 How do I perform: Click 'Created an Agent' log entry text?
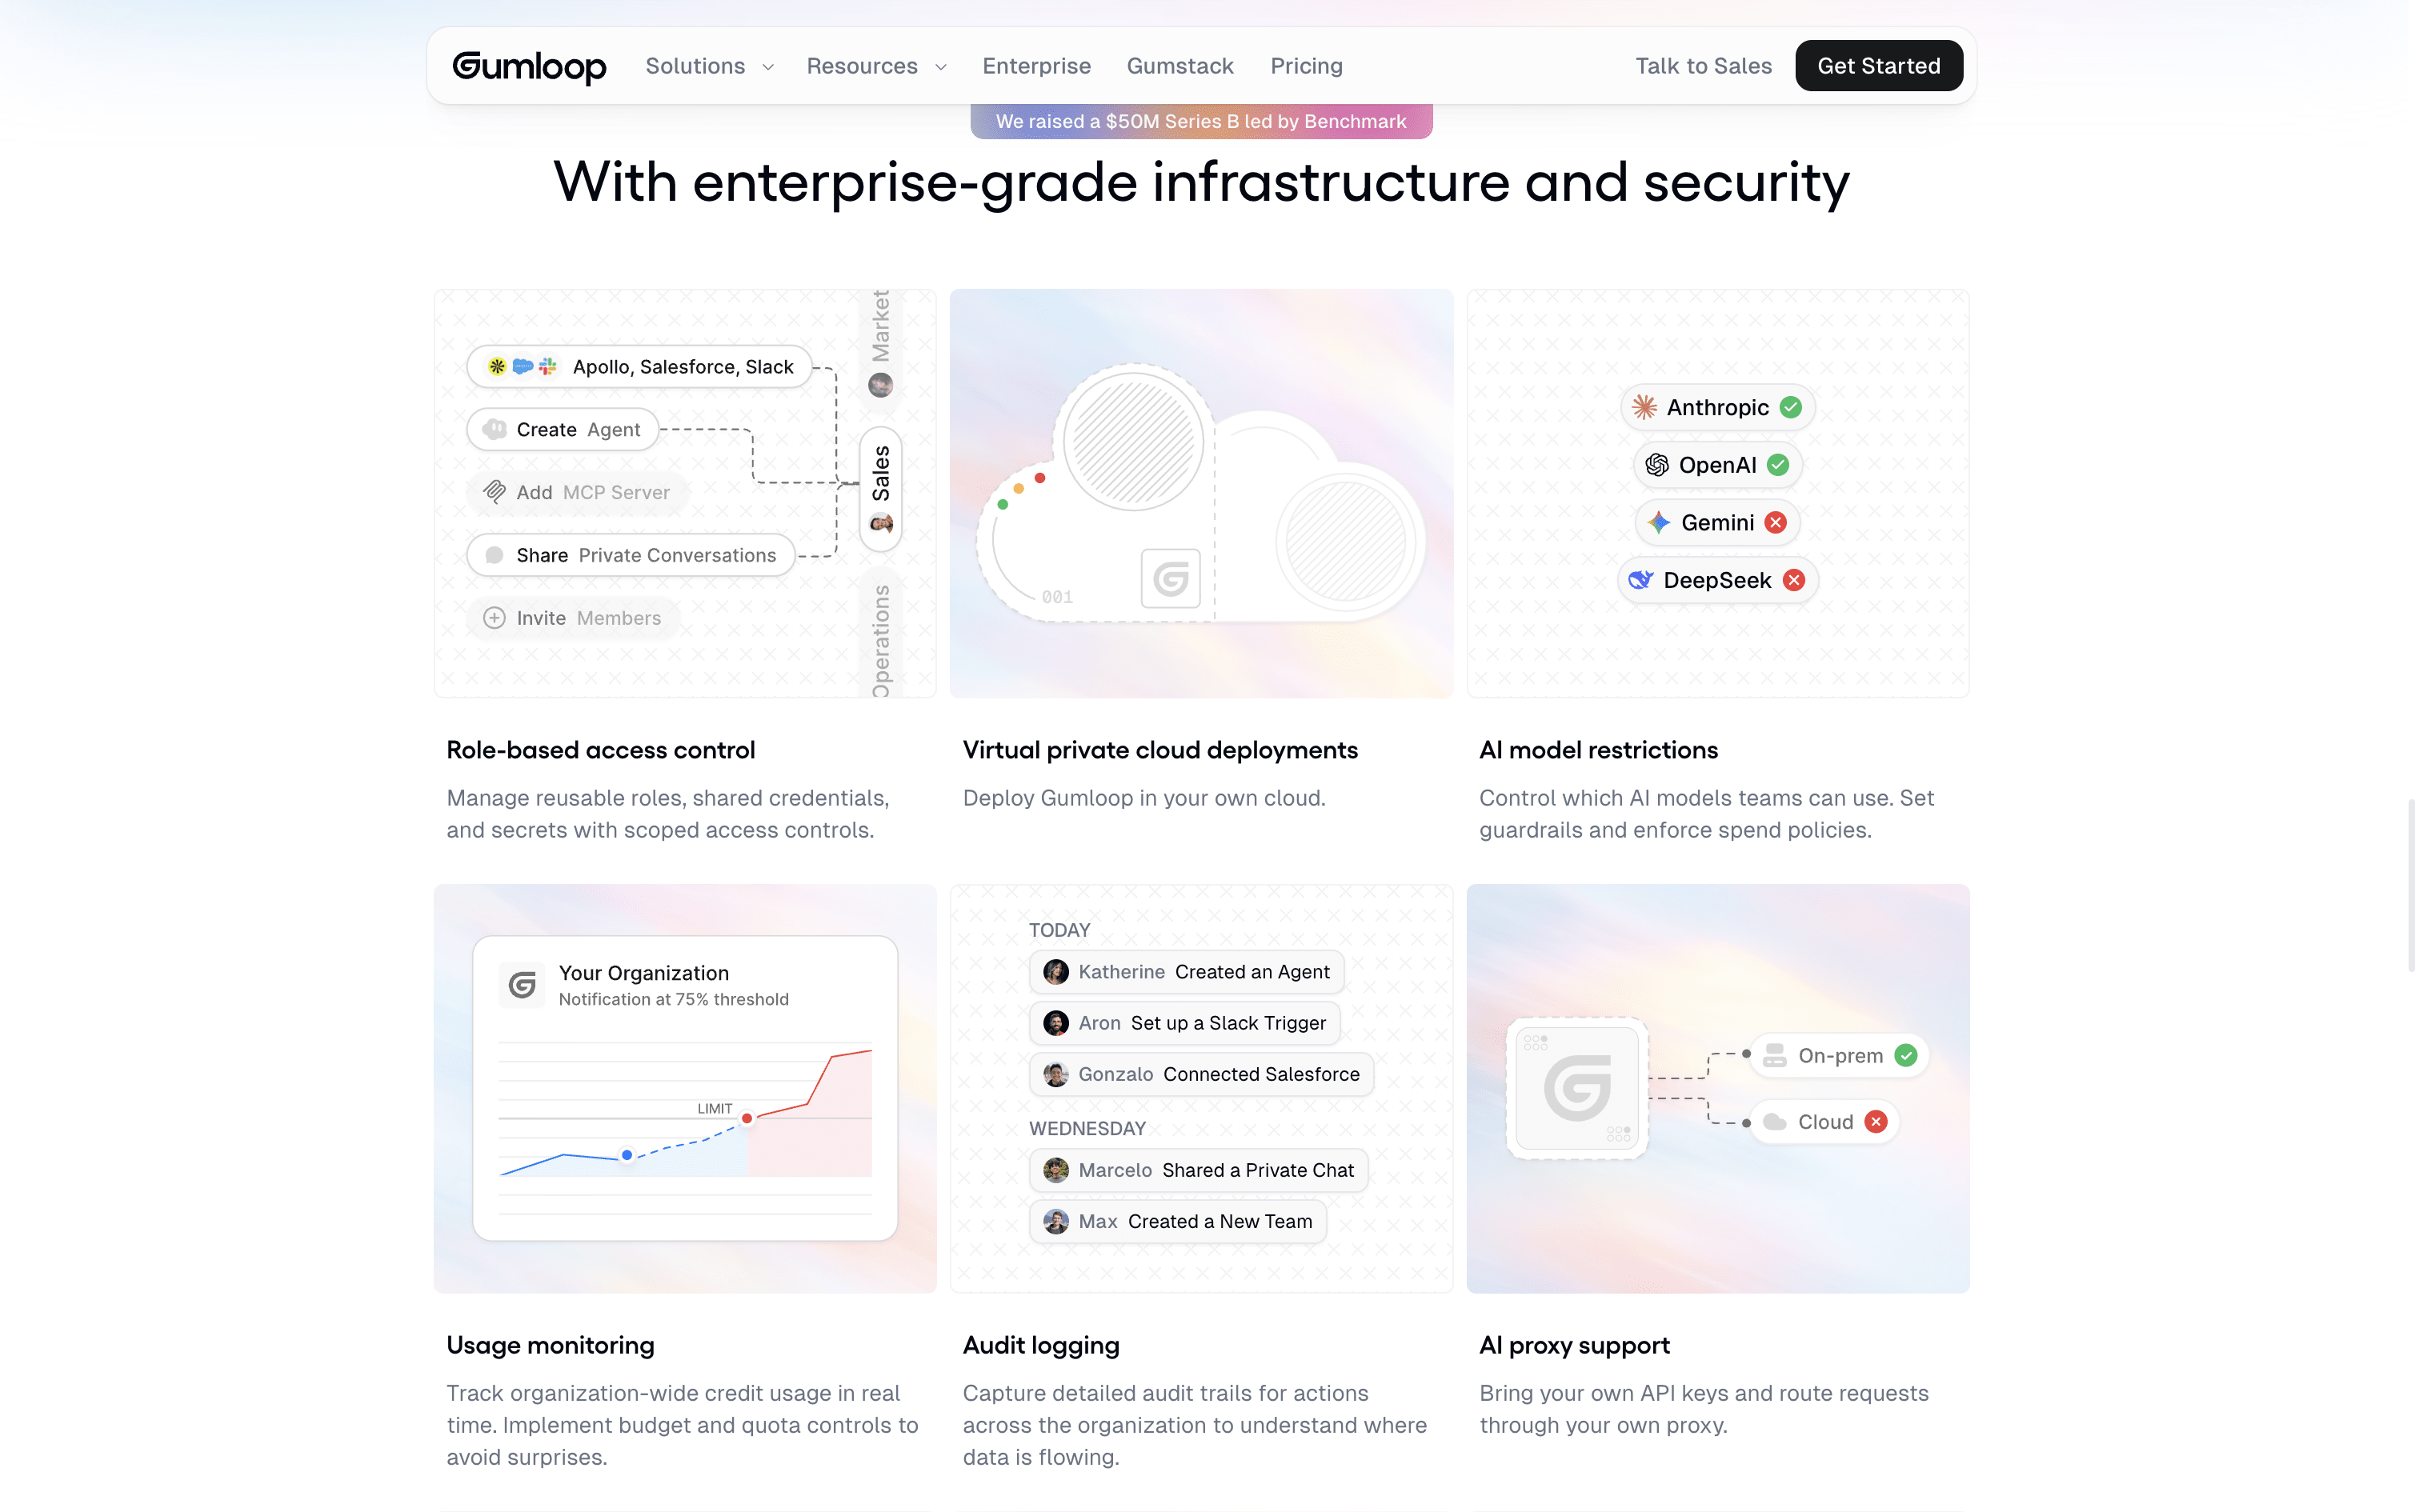pyautogui.click(x=1252, y=972)
